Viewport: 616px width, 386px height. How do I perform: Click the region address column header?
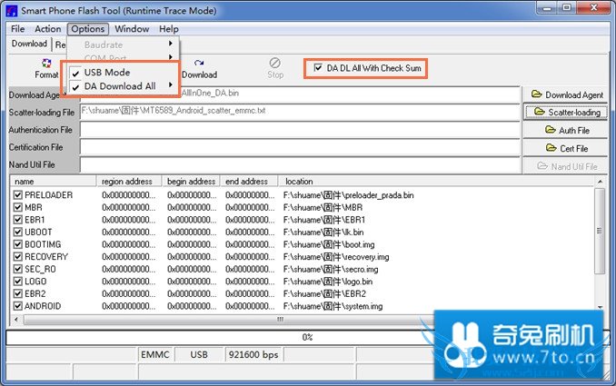(x=129, y=182)
